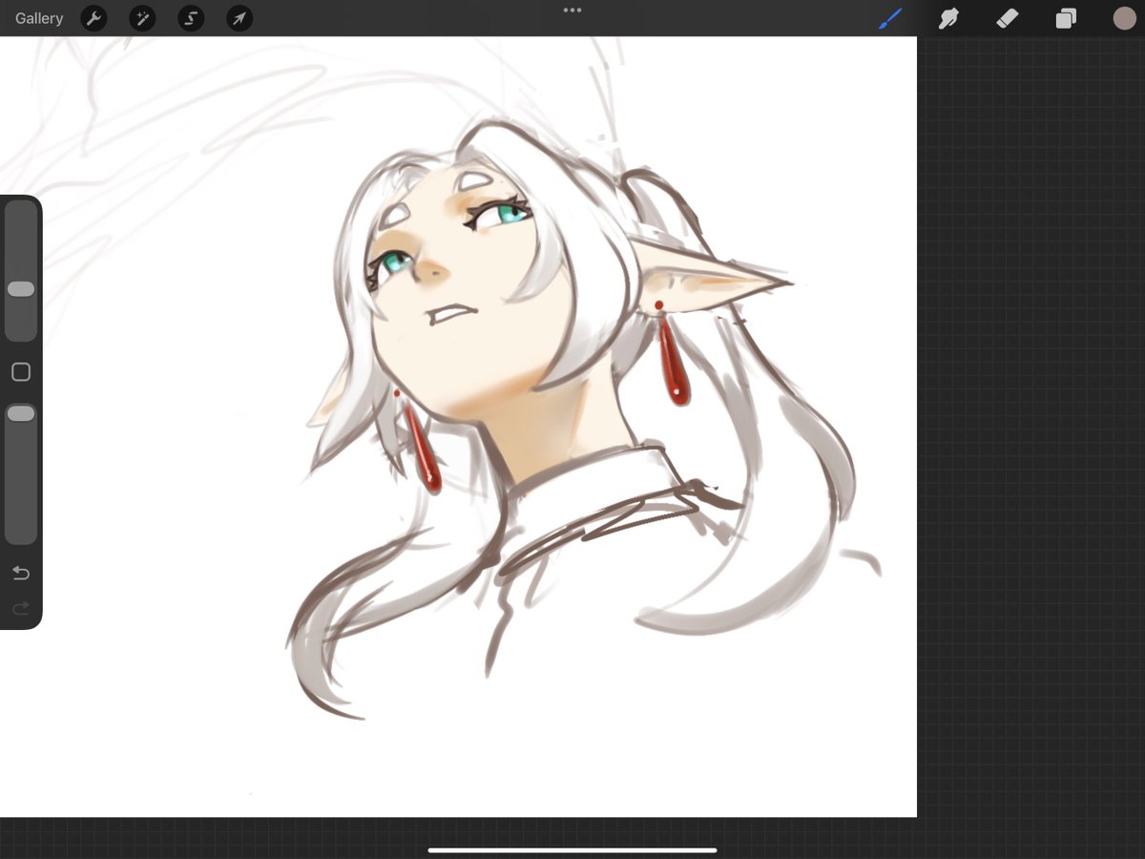Viewport: 1145px width, 859px height.
Task: Open the Actions wrench menu
Action: 94,18
